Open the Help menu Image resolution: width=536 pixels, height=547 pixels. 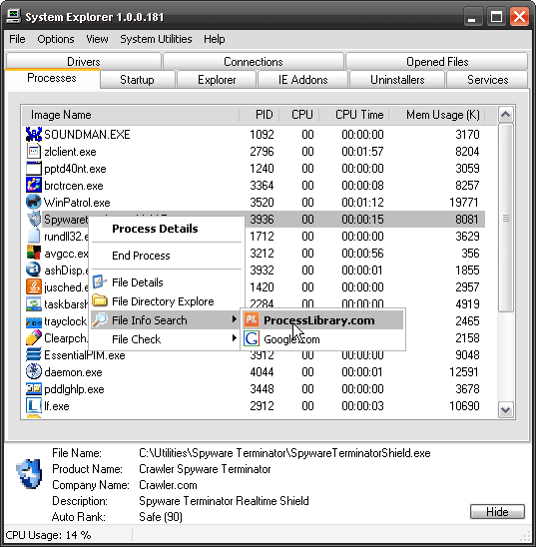tap(215, 39)
